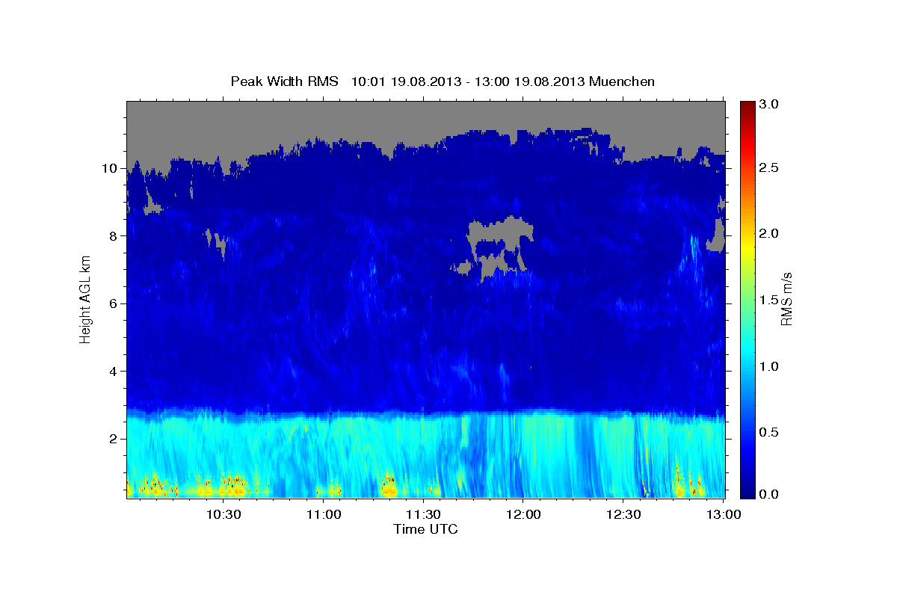Viewport: 897px width, 598px height.
Task: Click the 'RMS m/s' colorbar label
Action: tap(786, 300)
